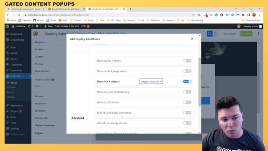This screenshot has height=151, width=268.
Task: Open Tools in WordPress sidebar
Action: click(13, 123)
